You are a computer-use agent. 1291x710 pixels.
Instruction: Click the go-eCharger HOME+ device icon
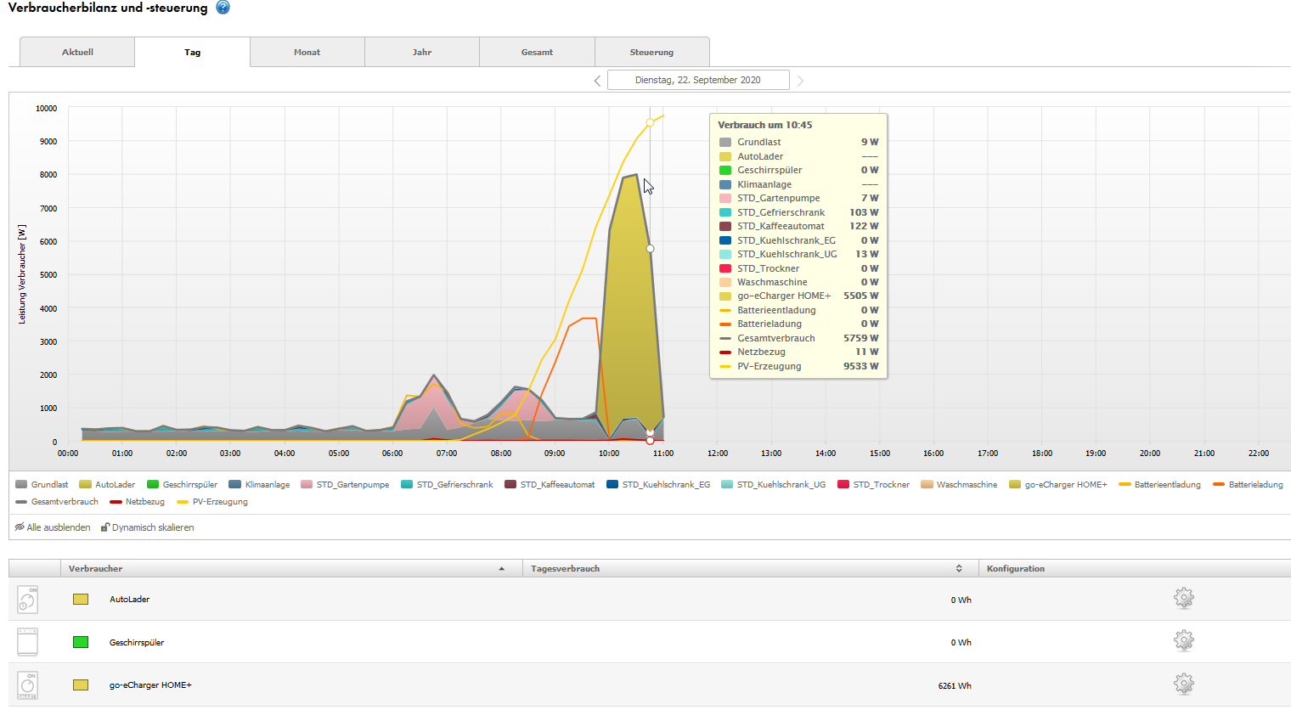(28, 685)
